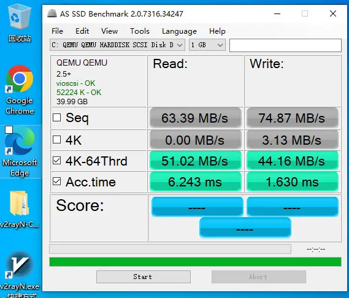
Task: Open the Tools menu
Action: 140,31
